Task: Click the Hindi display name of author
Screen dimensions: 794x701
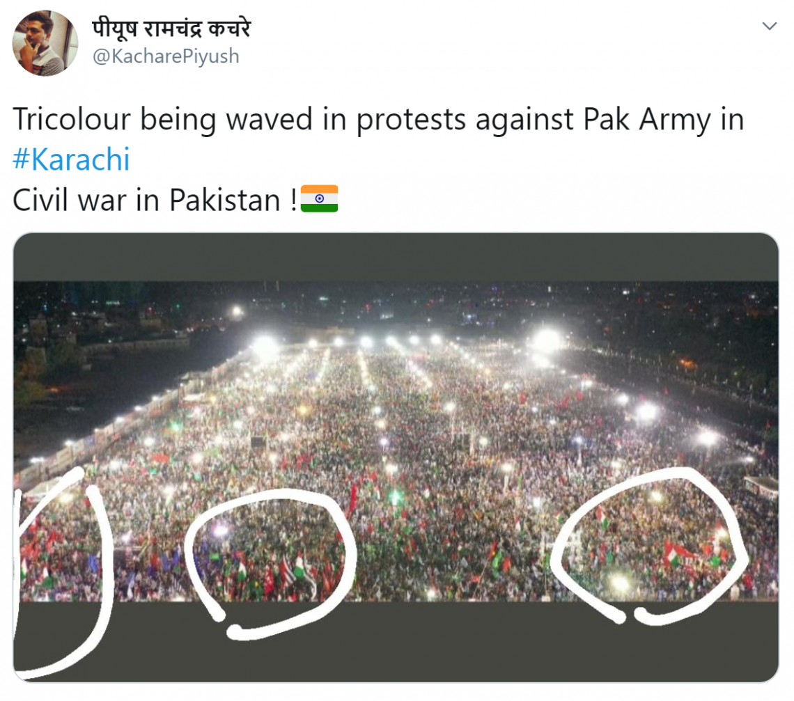Action: 171,28
